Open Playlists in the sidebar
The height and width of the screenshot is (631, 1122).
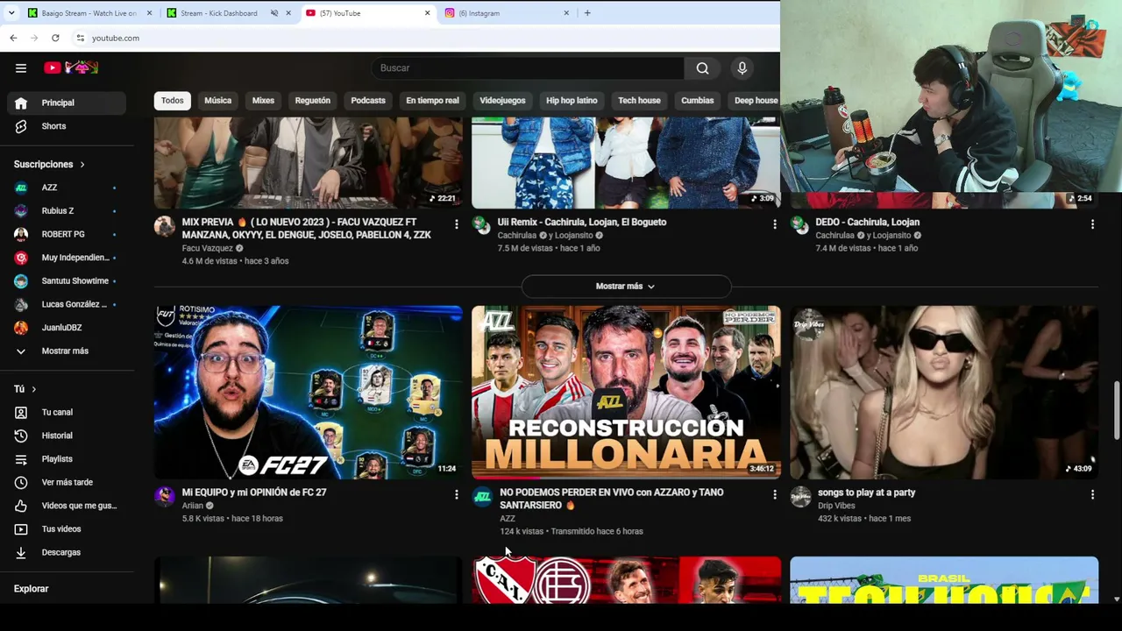point(67,459)
